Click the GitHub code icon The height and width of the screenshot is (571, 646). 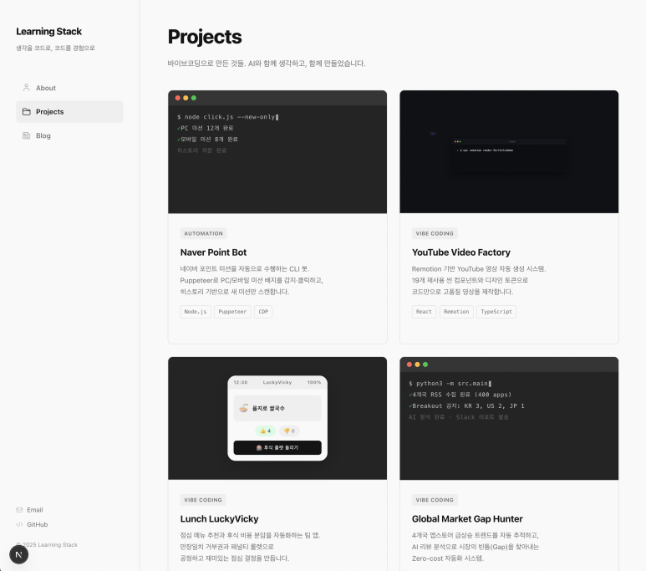click(19, 525)
